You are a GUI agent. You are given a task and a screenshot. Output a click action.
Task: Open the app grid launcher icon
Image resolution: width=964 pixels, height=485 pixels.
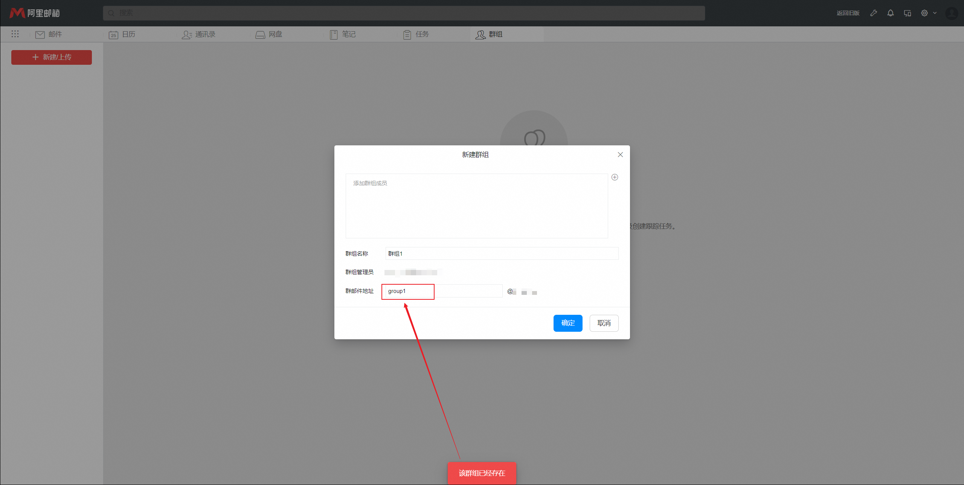[x=15, y=34]
